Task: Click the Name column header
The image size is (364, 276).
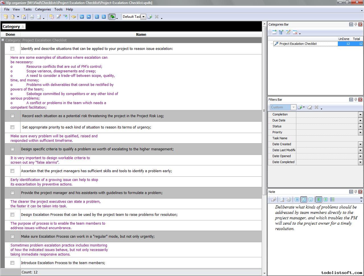Action: coord(141,34)
